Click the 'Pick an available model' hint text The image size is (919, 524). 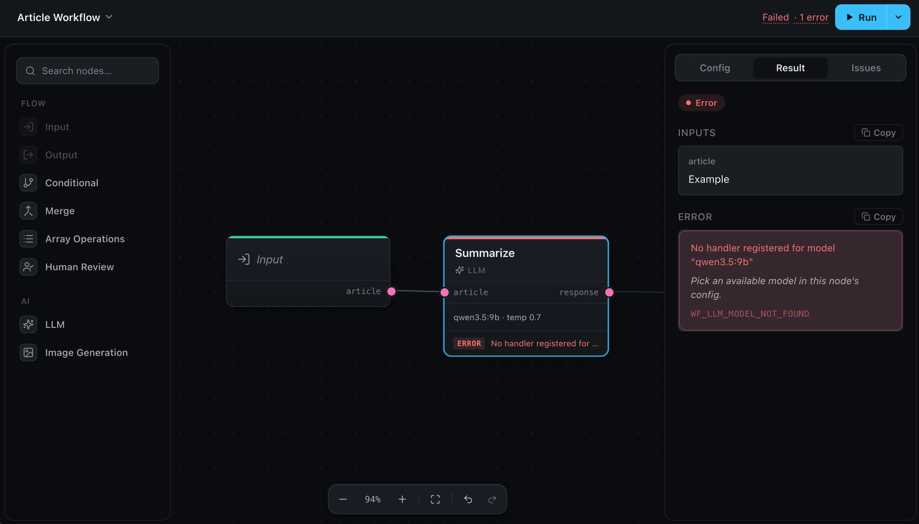point(774,288)
